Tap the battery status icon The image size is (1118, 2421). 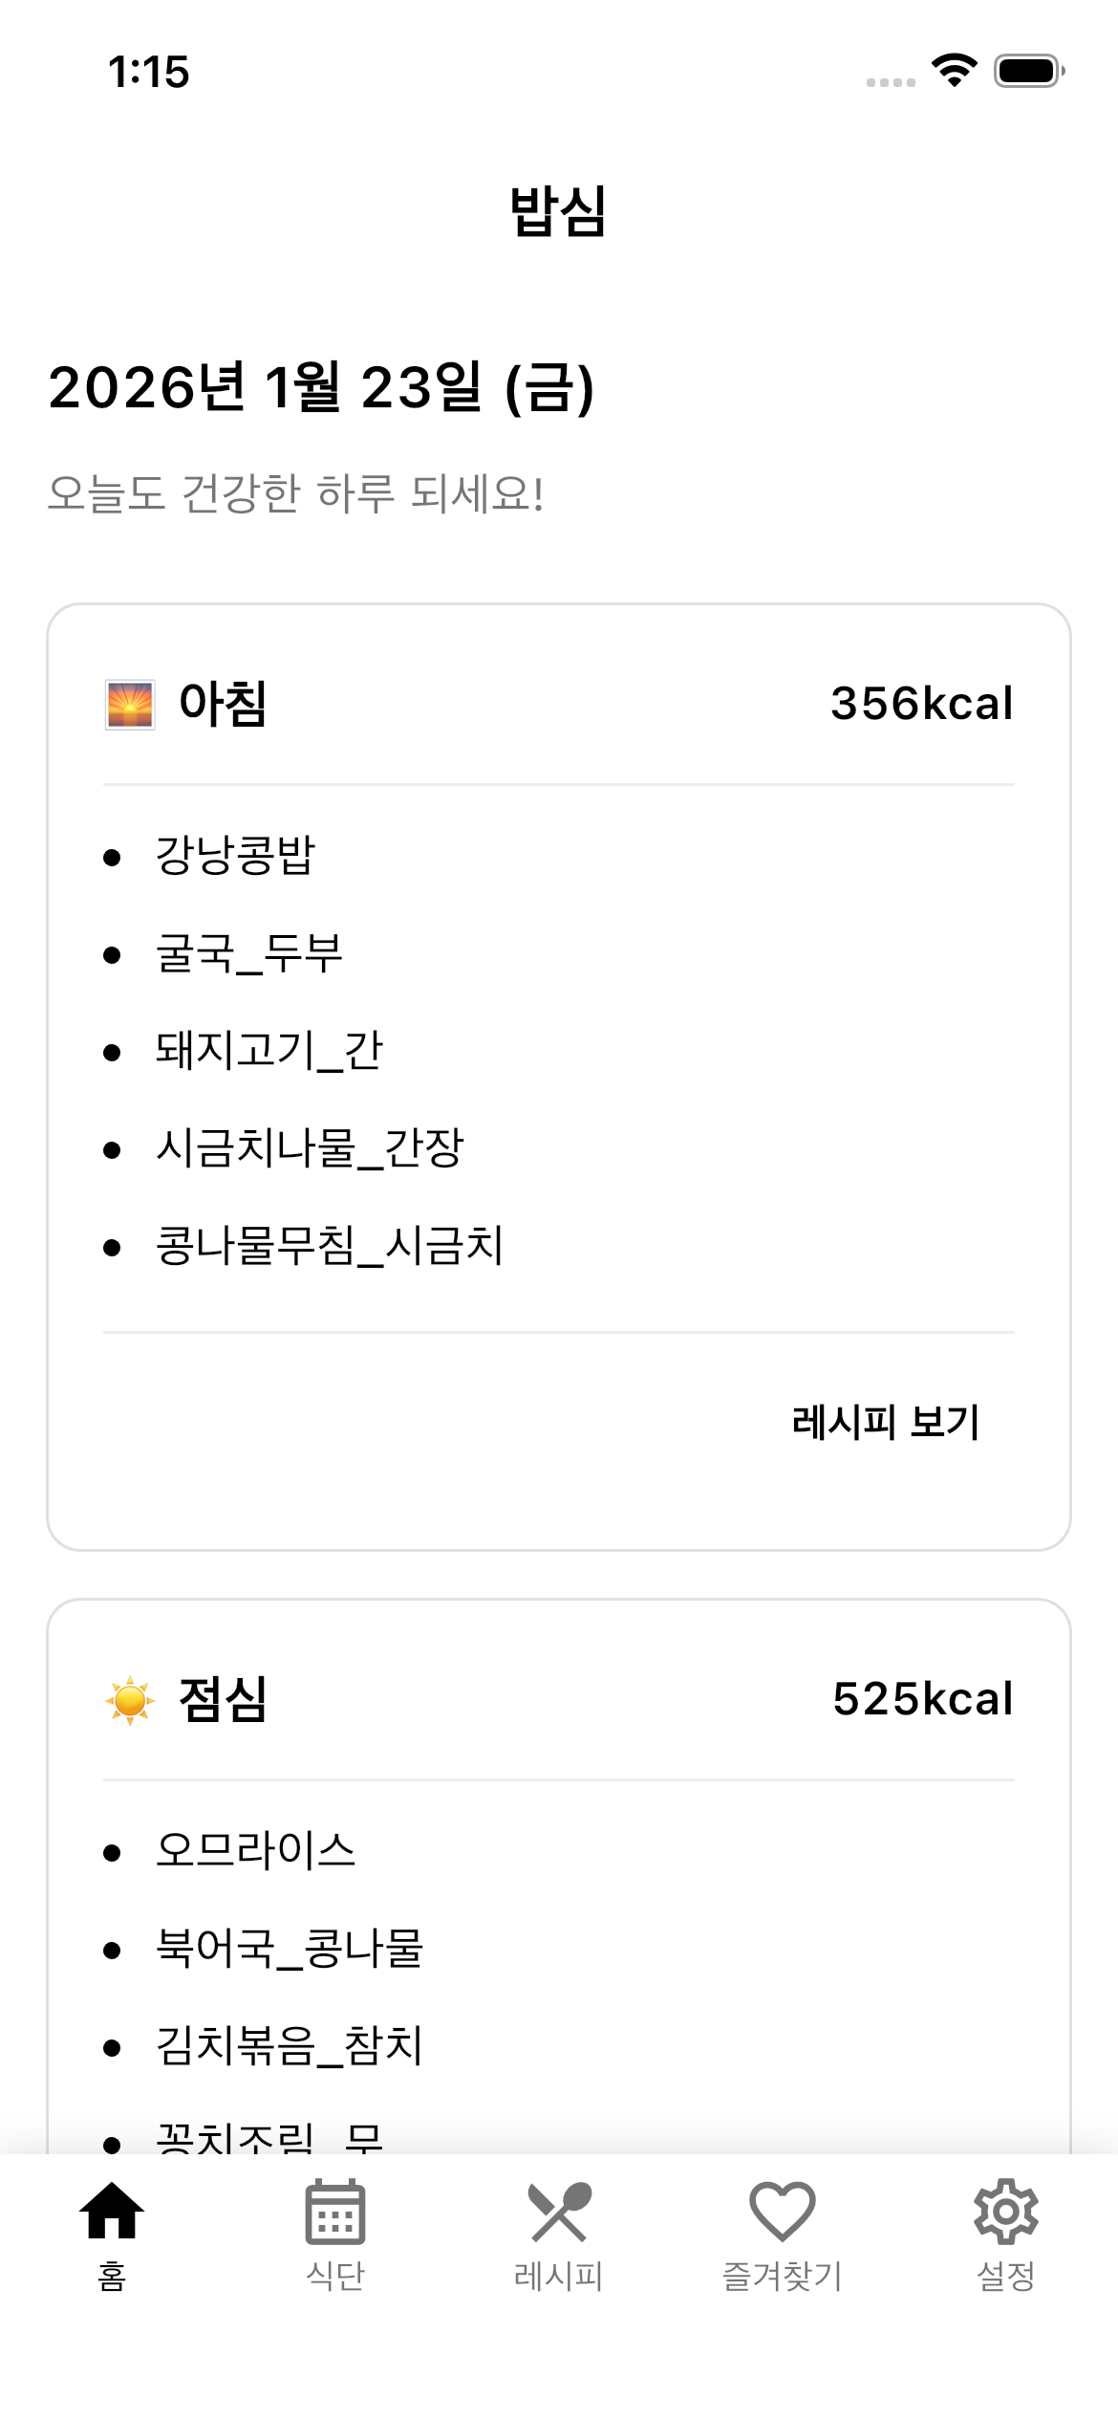[x=1028, y=71]
